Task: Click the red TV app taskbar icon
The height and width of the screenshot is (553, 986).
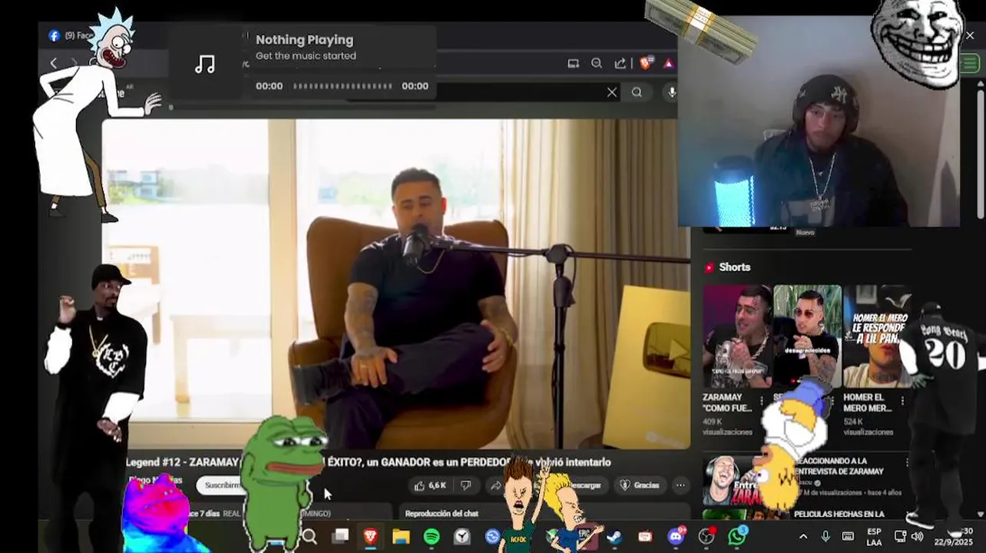Action: click(x=645, y=536)
